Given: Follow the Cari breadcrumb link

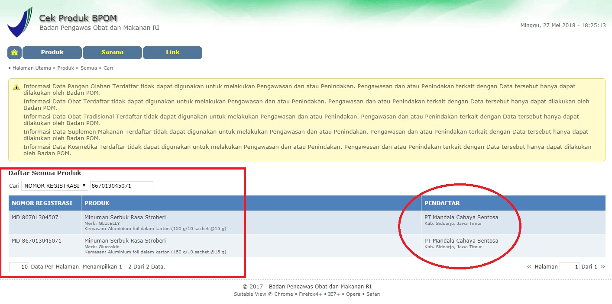Looking at the screenshot, I should [x=108, y=68].
